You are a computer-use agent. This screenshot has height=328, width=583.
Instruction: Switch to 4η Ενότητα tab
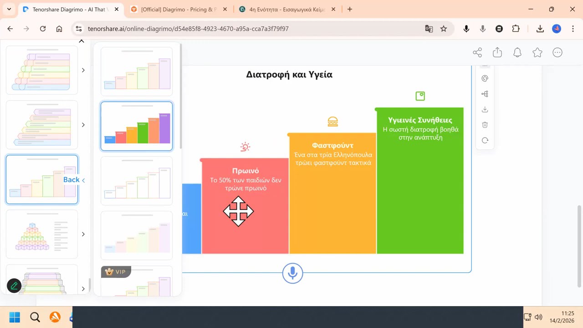point(287,9)
